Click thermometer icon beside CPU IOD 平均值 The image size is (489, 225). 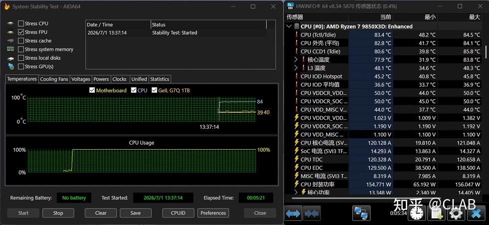296,84
